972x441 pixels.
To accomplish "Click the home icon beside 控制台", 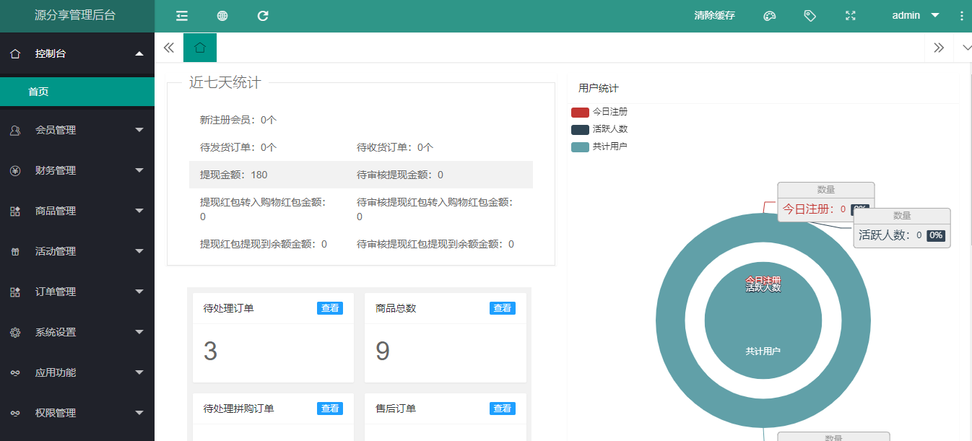I will click(15, 53).
